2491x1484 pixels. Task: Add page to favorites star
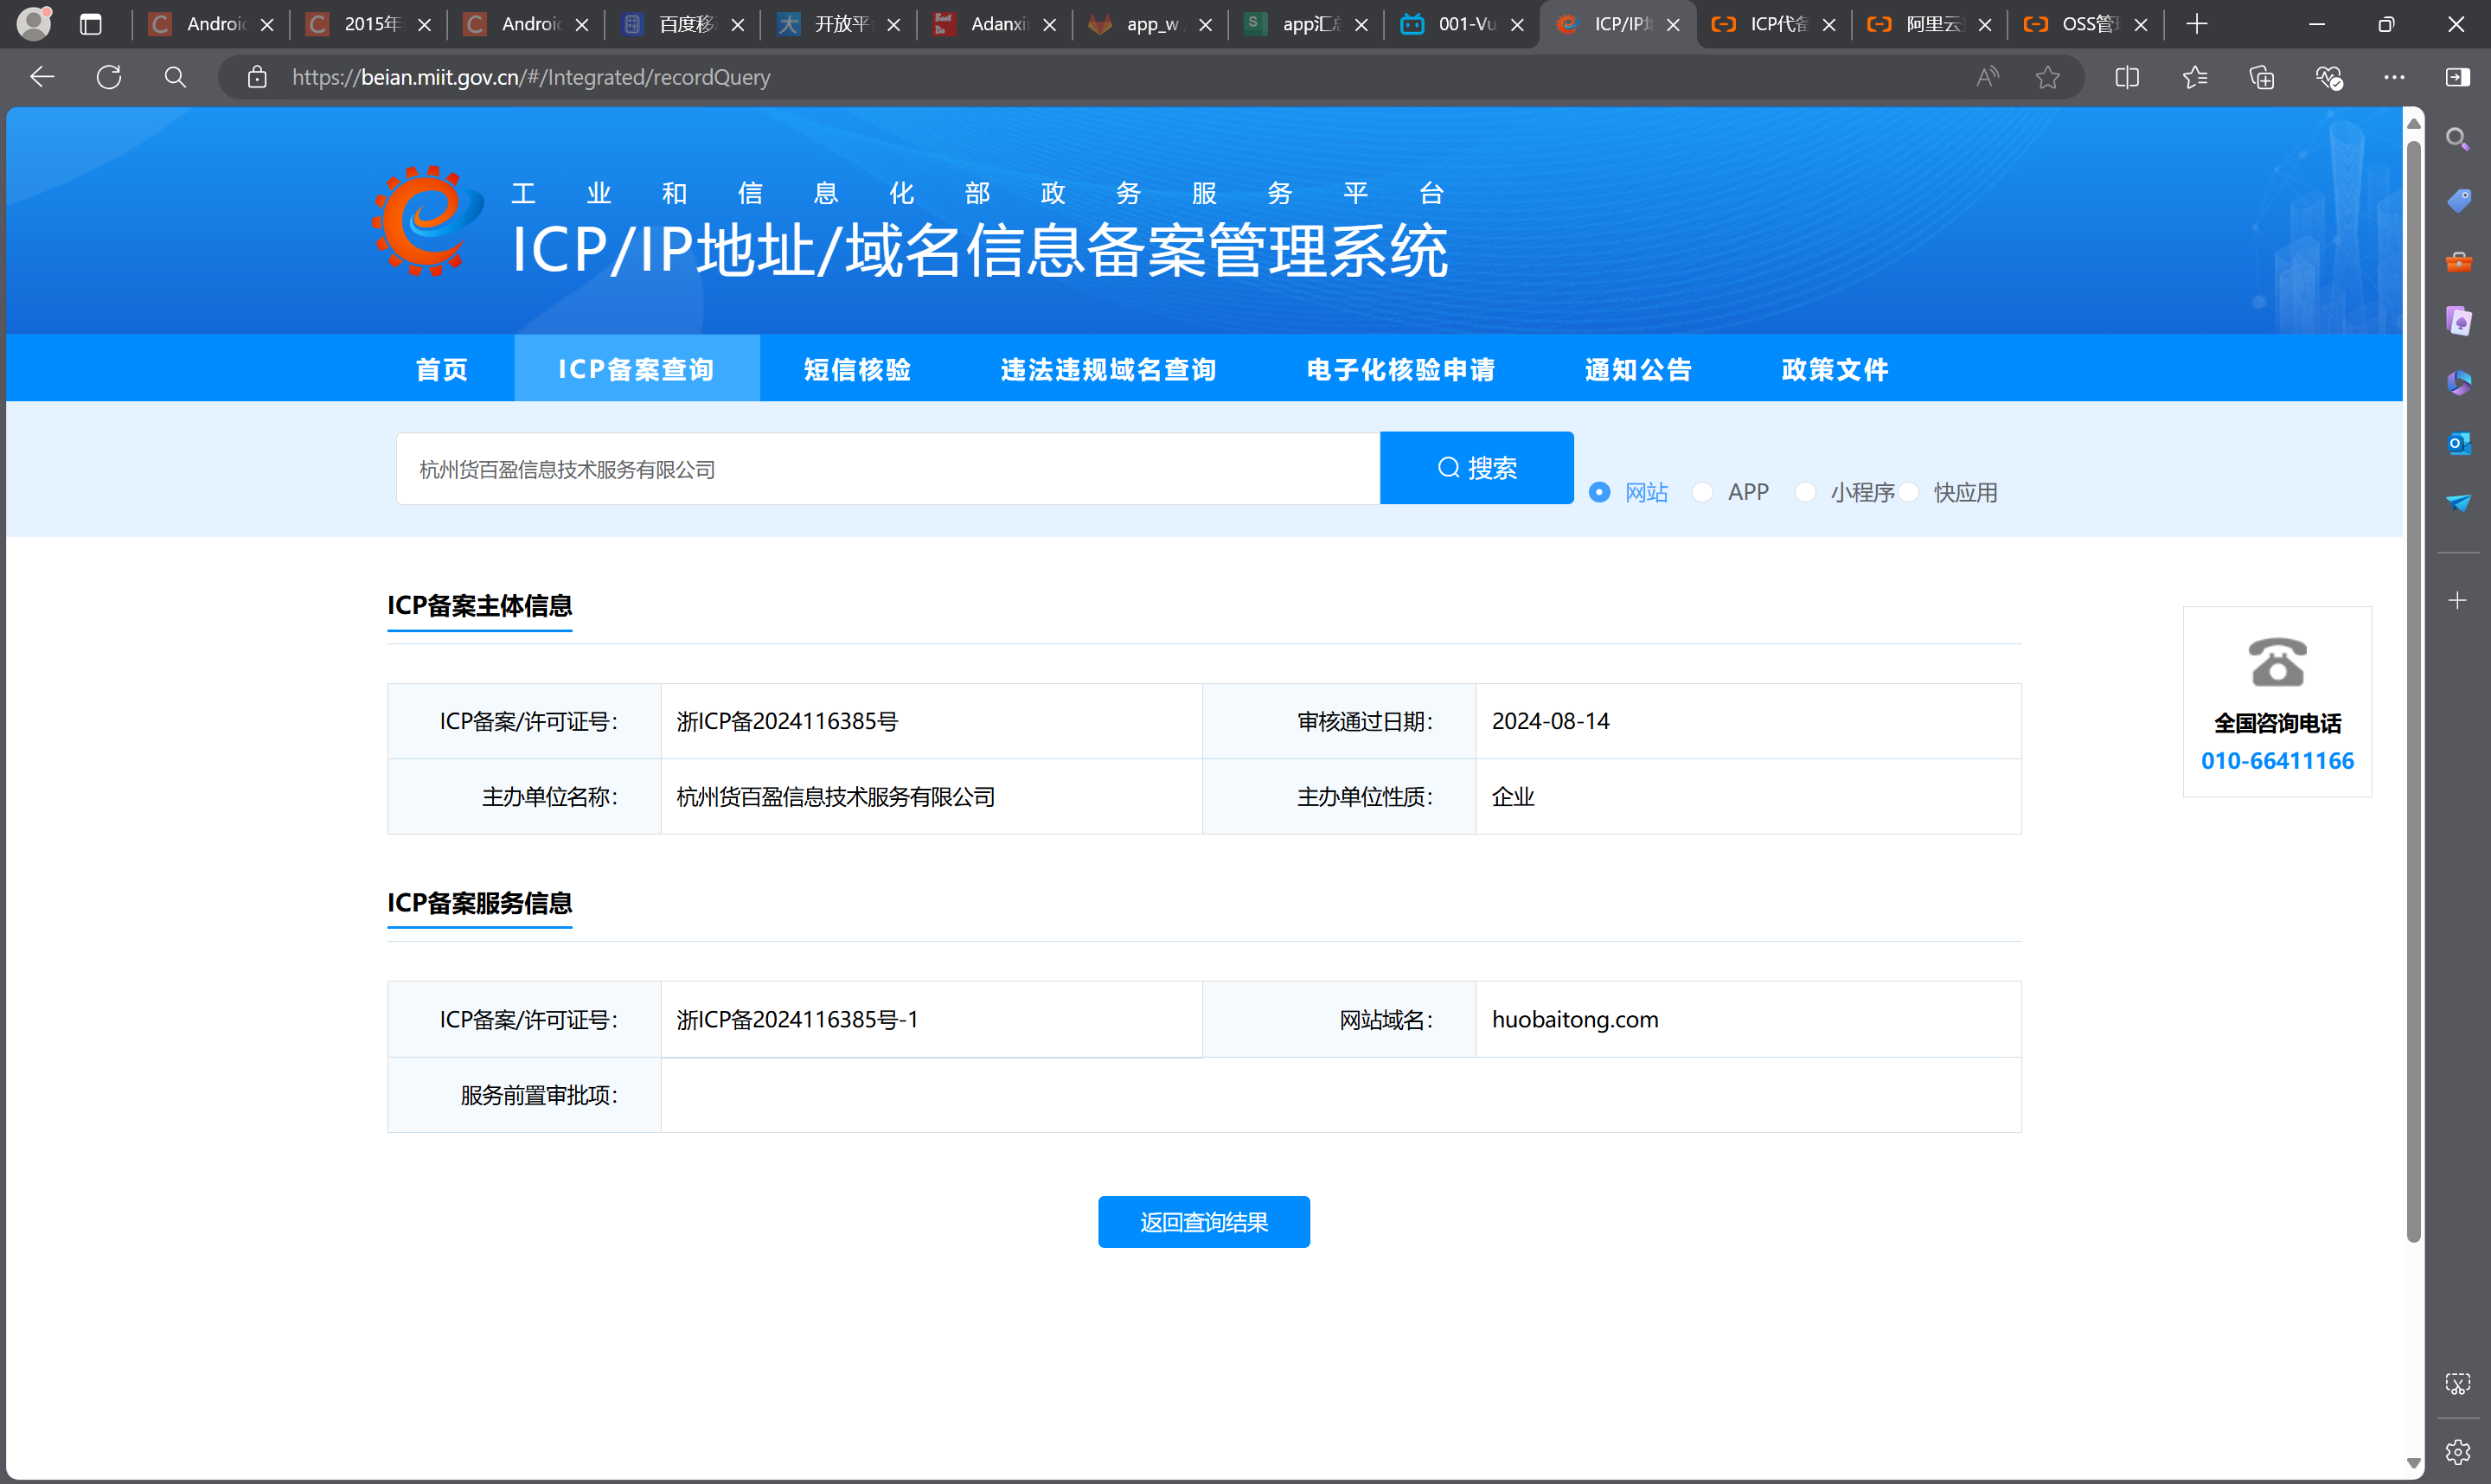point(2047,77)
